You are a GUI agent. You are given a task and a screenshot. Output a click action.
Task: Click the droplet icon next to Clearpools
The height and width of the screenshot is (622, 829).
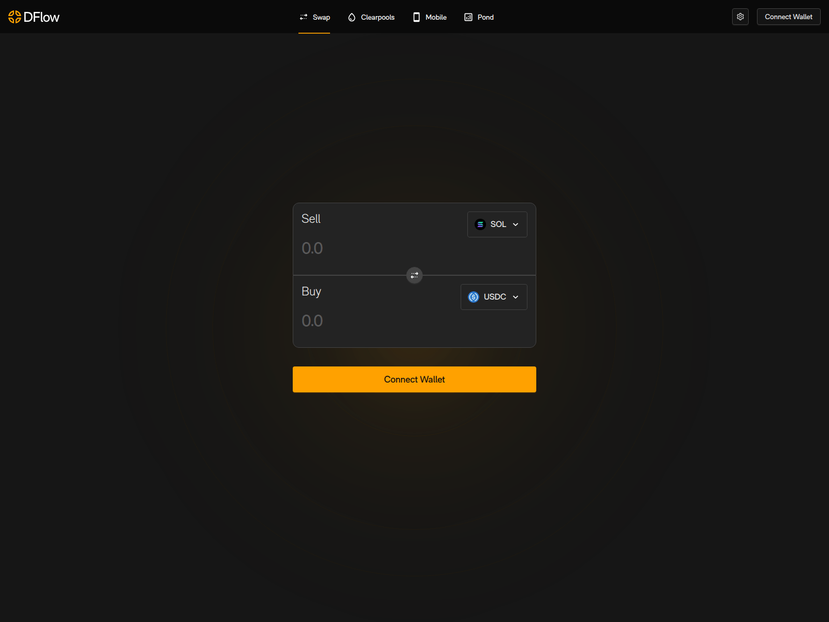coord(351,17)
